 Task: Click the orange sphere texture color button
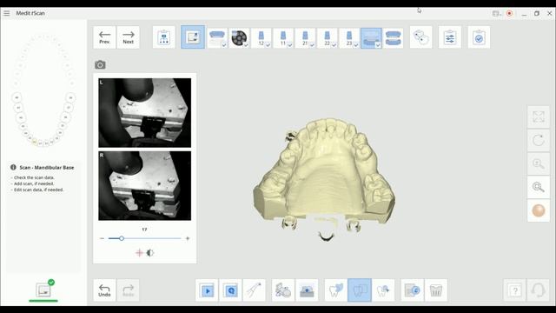[x=539, y=210]
